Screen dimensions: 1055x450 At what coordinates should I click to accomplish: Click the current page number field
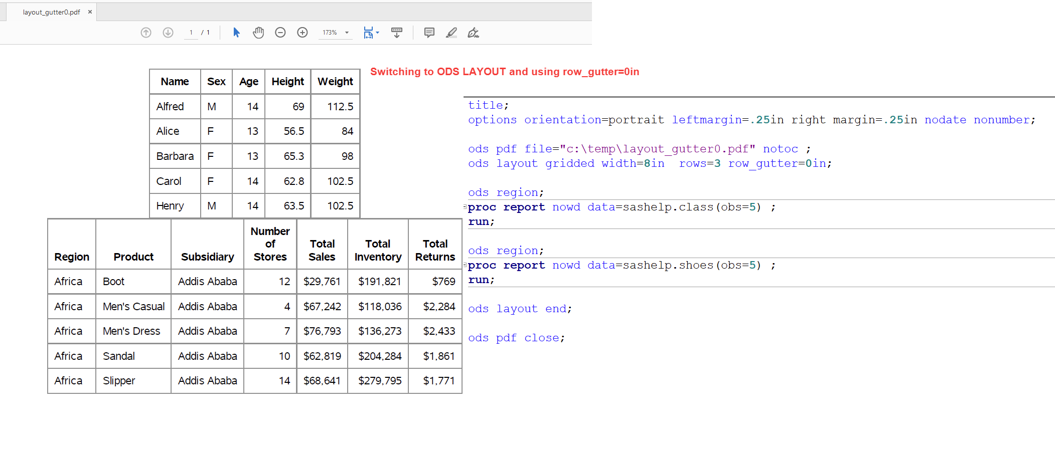[191, 33]
